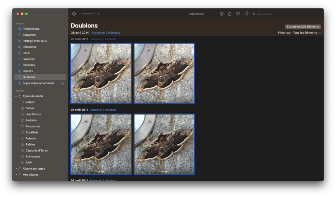
Task: Select second-row 1,9 Mo moth photo
Action: pyautogui.click(x=164, y=144)
